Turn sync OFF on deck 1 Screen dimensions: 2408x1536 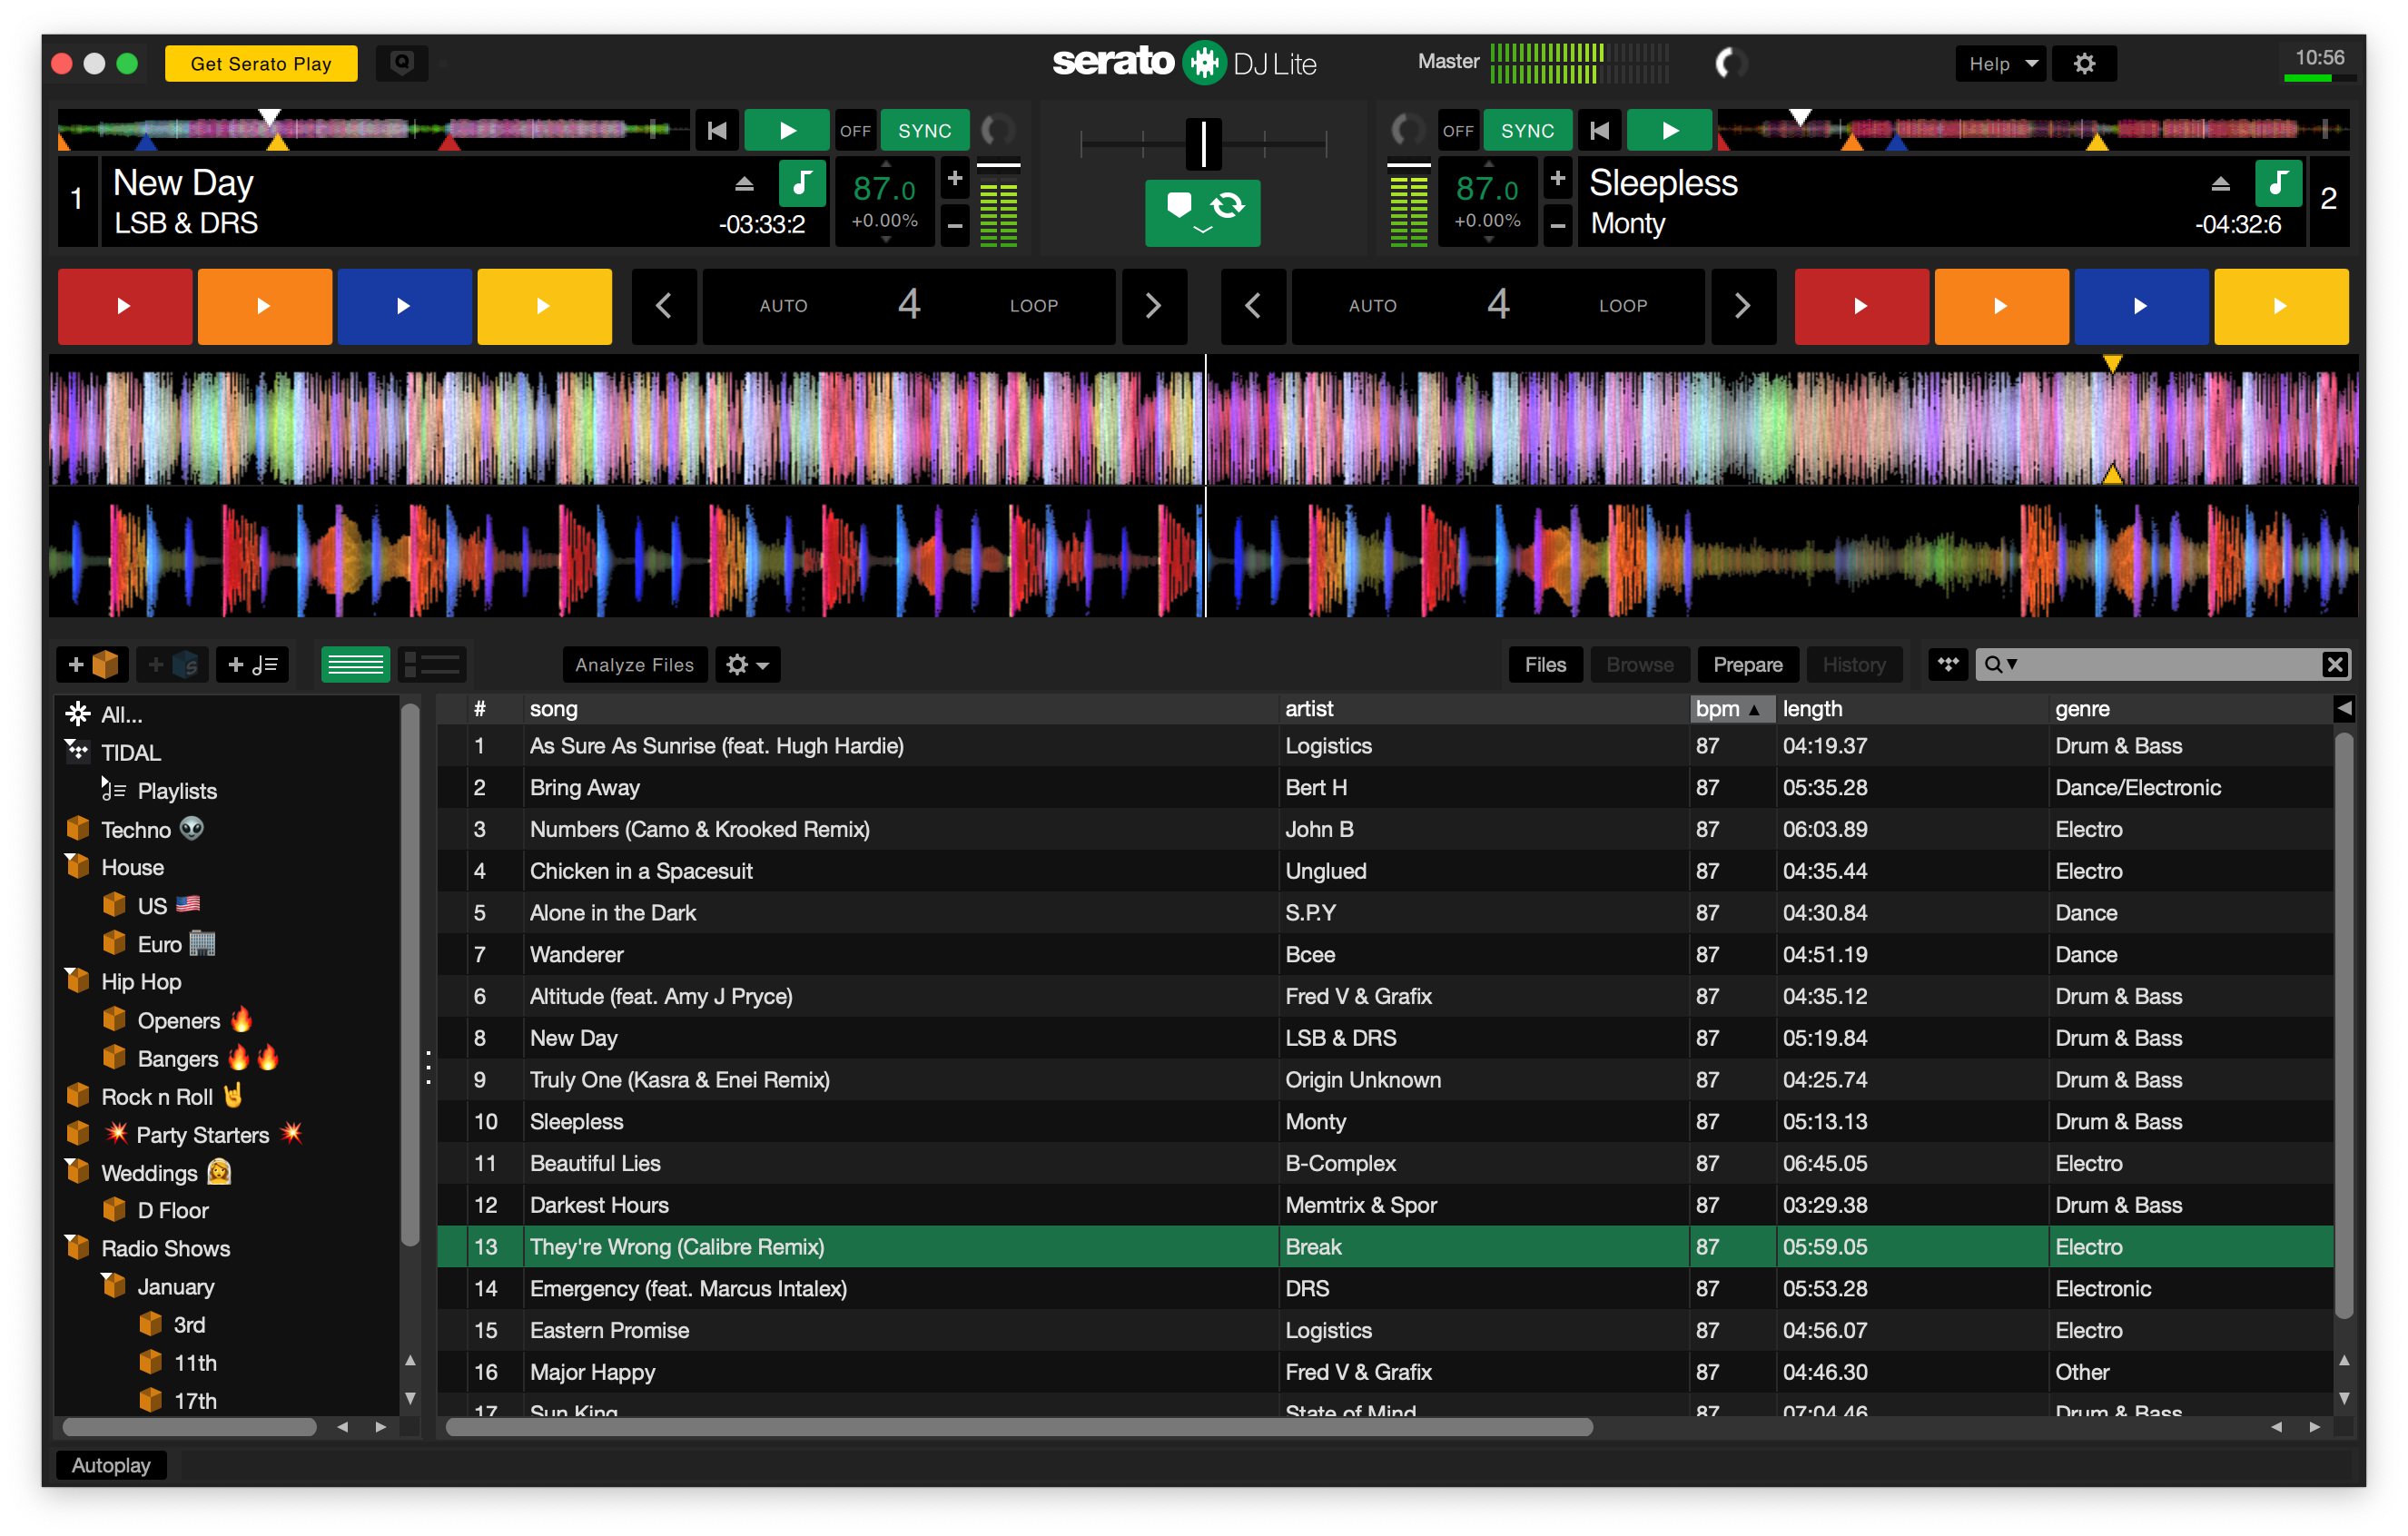[x=856, y=130]
